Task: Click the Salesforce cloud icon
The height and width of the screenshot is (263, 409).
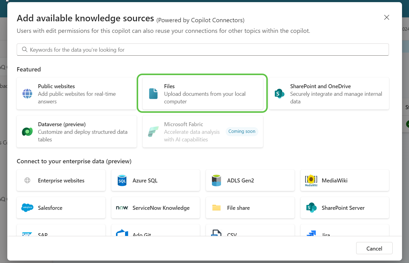Action: 27,208
